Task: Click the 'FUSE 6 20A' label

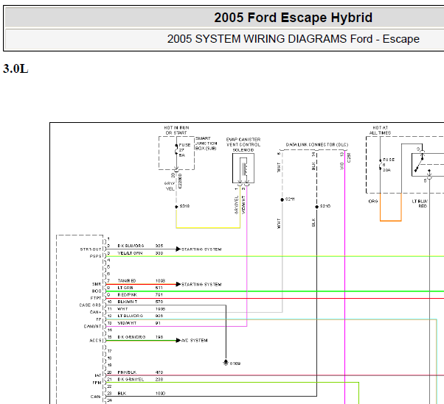Action: [388, 165]
